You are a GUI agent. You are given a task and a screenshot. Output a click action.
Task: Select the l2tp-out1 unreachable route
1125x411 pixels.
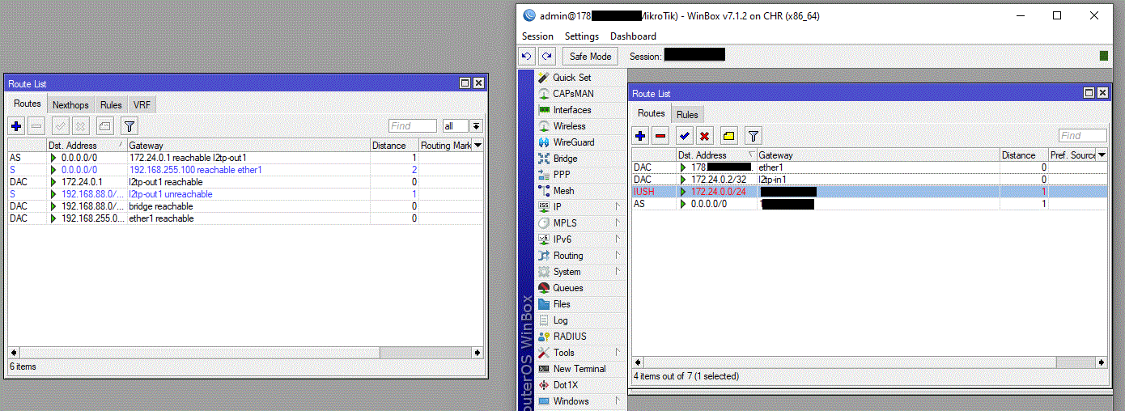pos(245,194)
